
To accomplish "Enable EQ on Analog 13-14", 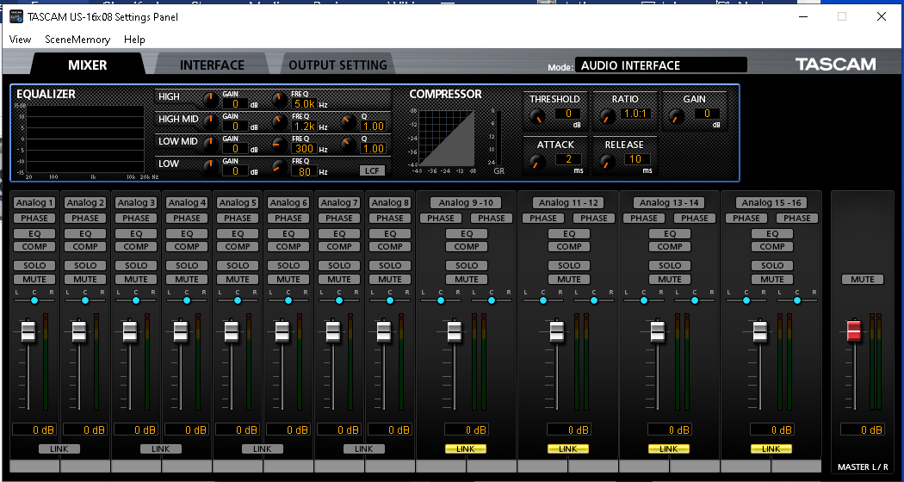I will pyautogui.click(x=669, y=233).
